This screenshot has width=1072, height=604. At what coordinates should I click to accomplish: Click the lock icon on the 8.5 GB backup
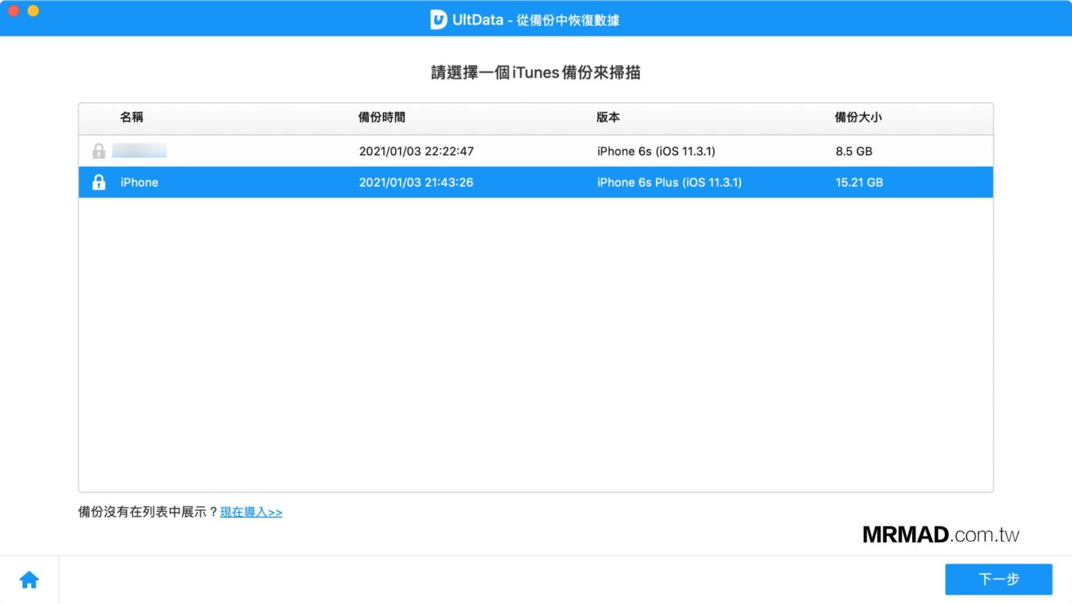pyautogui.click(x=98, y=151)
